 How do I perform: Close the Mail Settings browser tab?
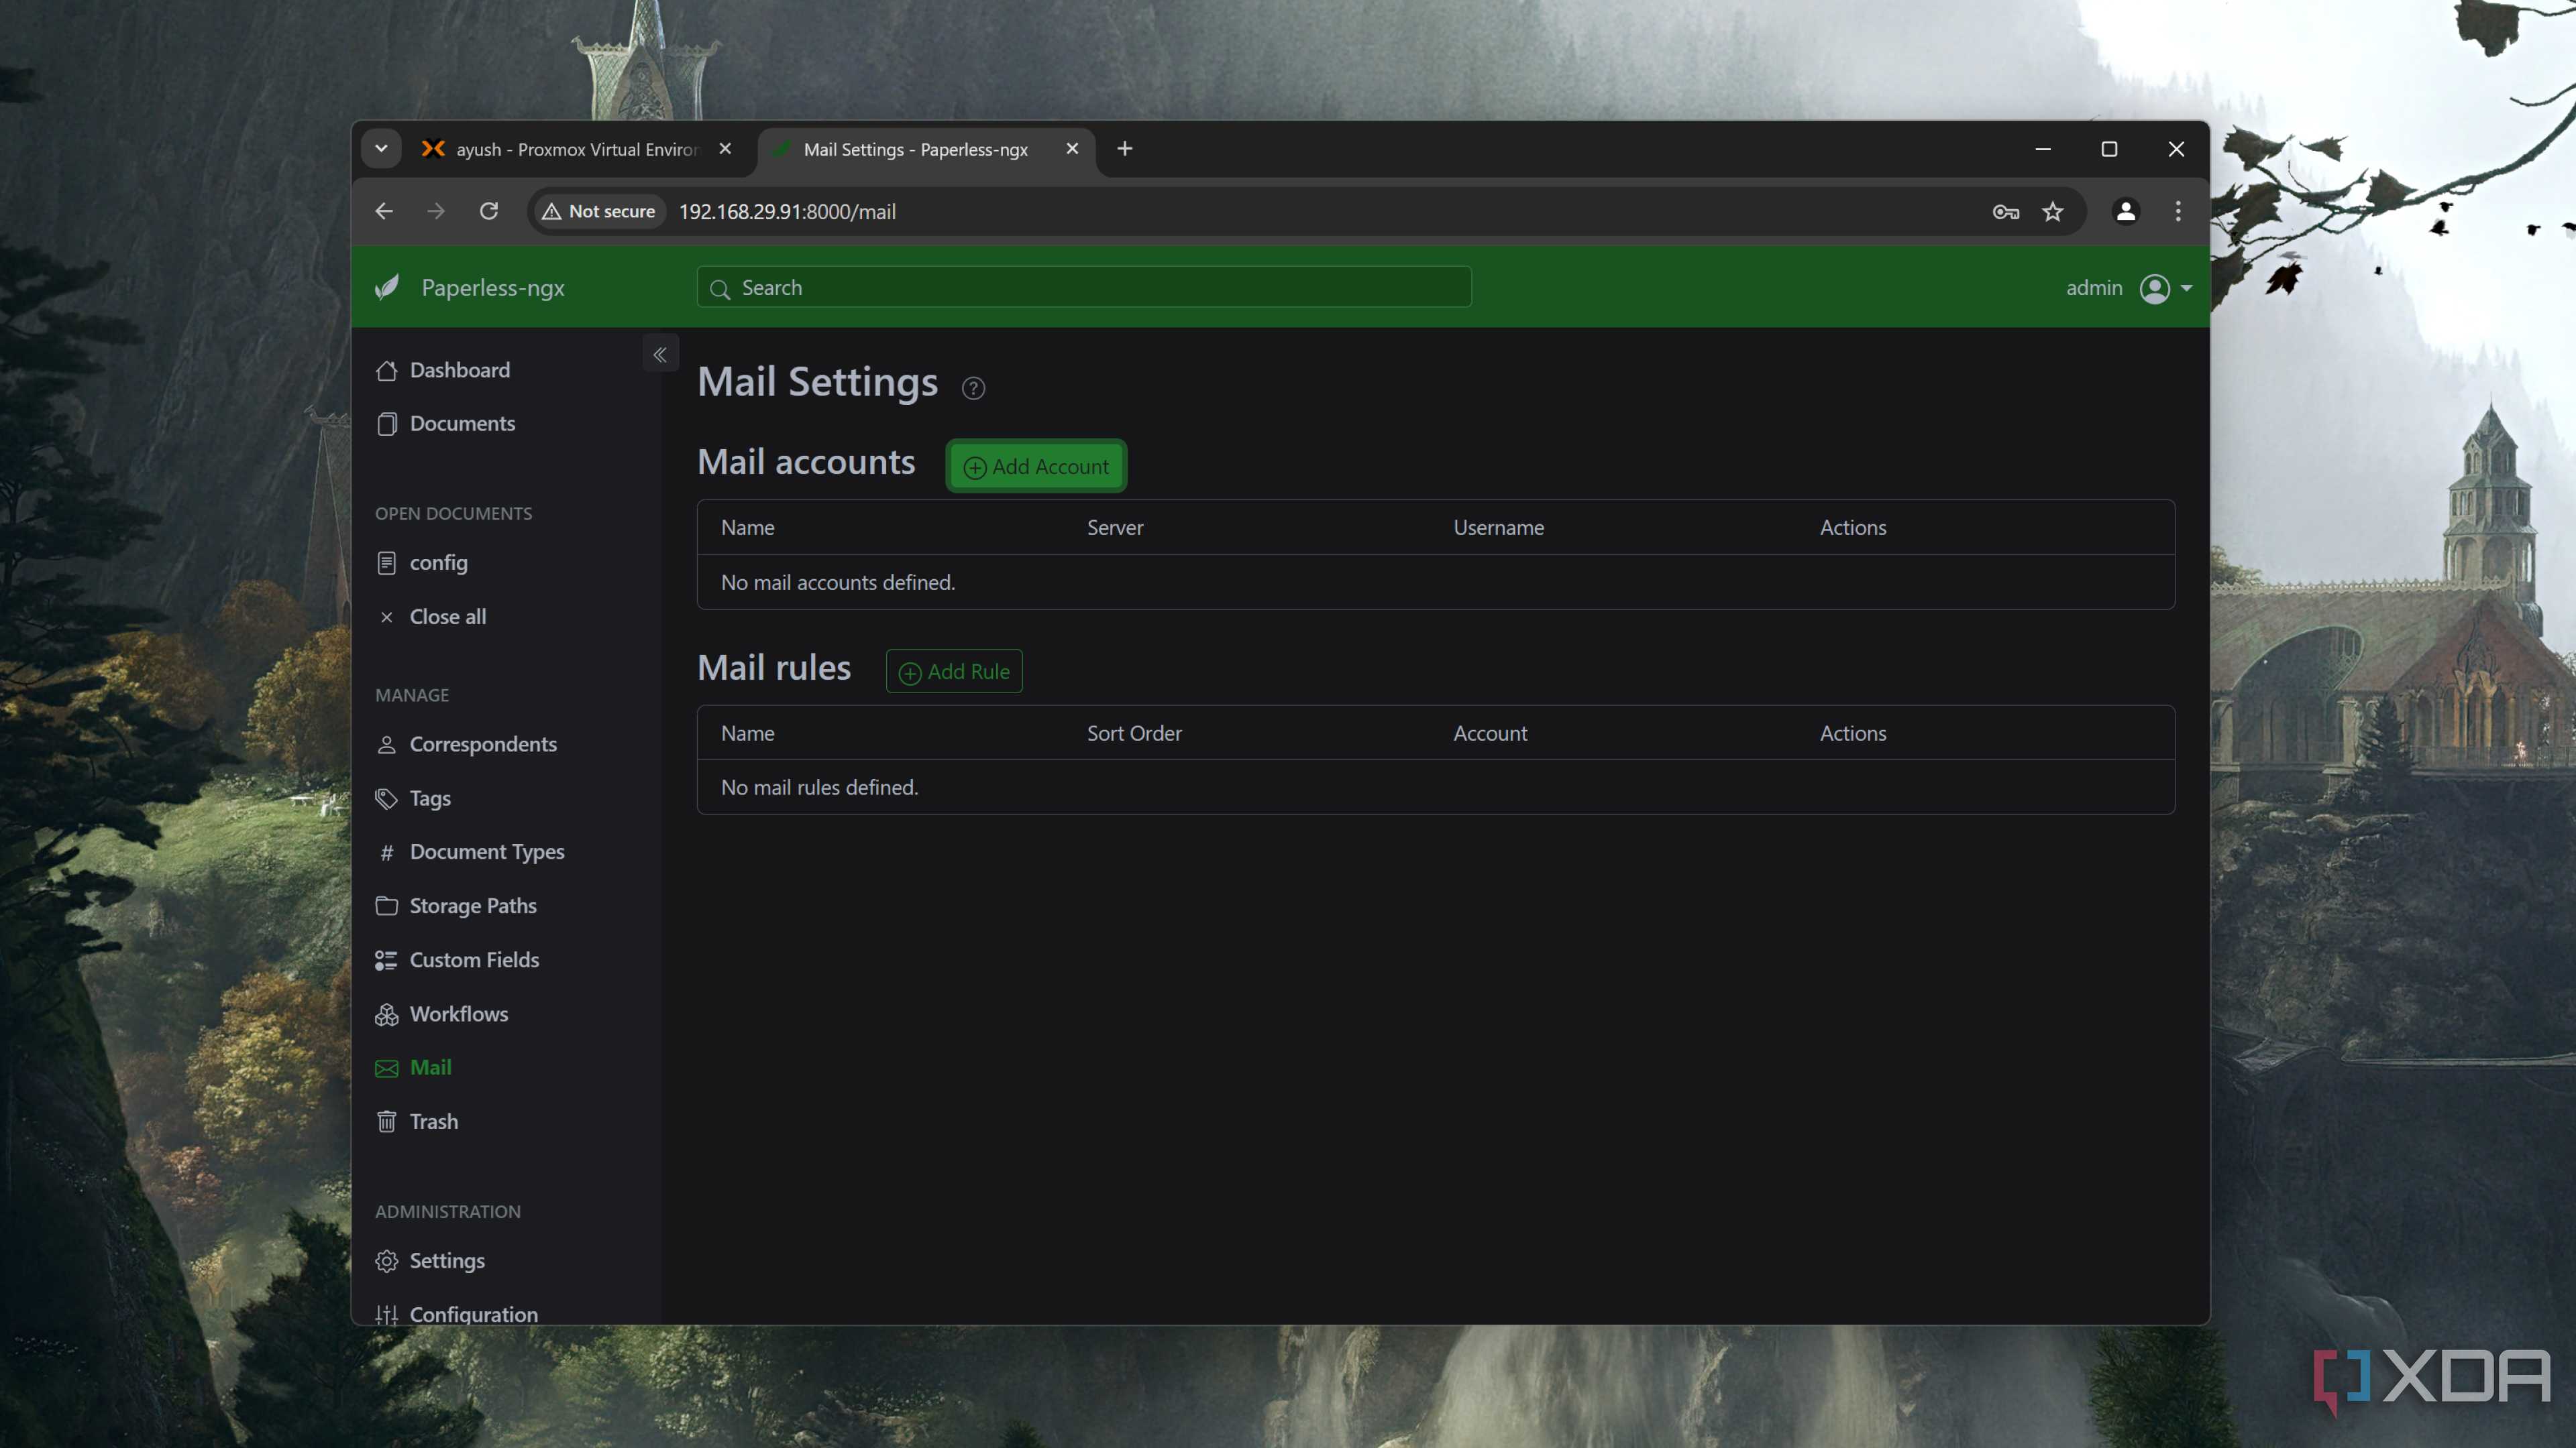click(x=1072, y=149)
